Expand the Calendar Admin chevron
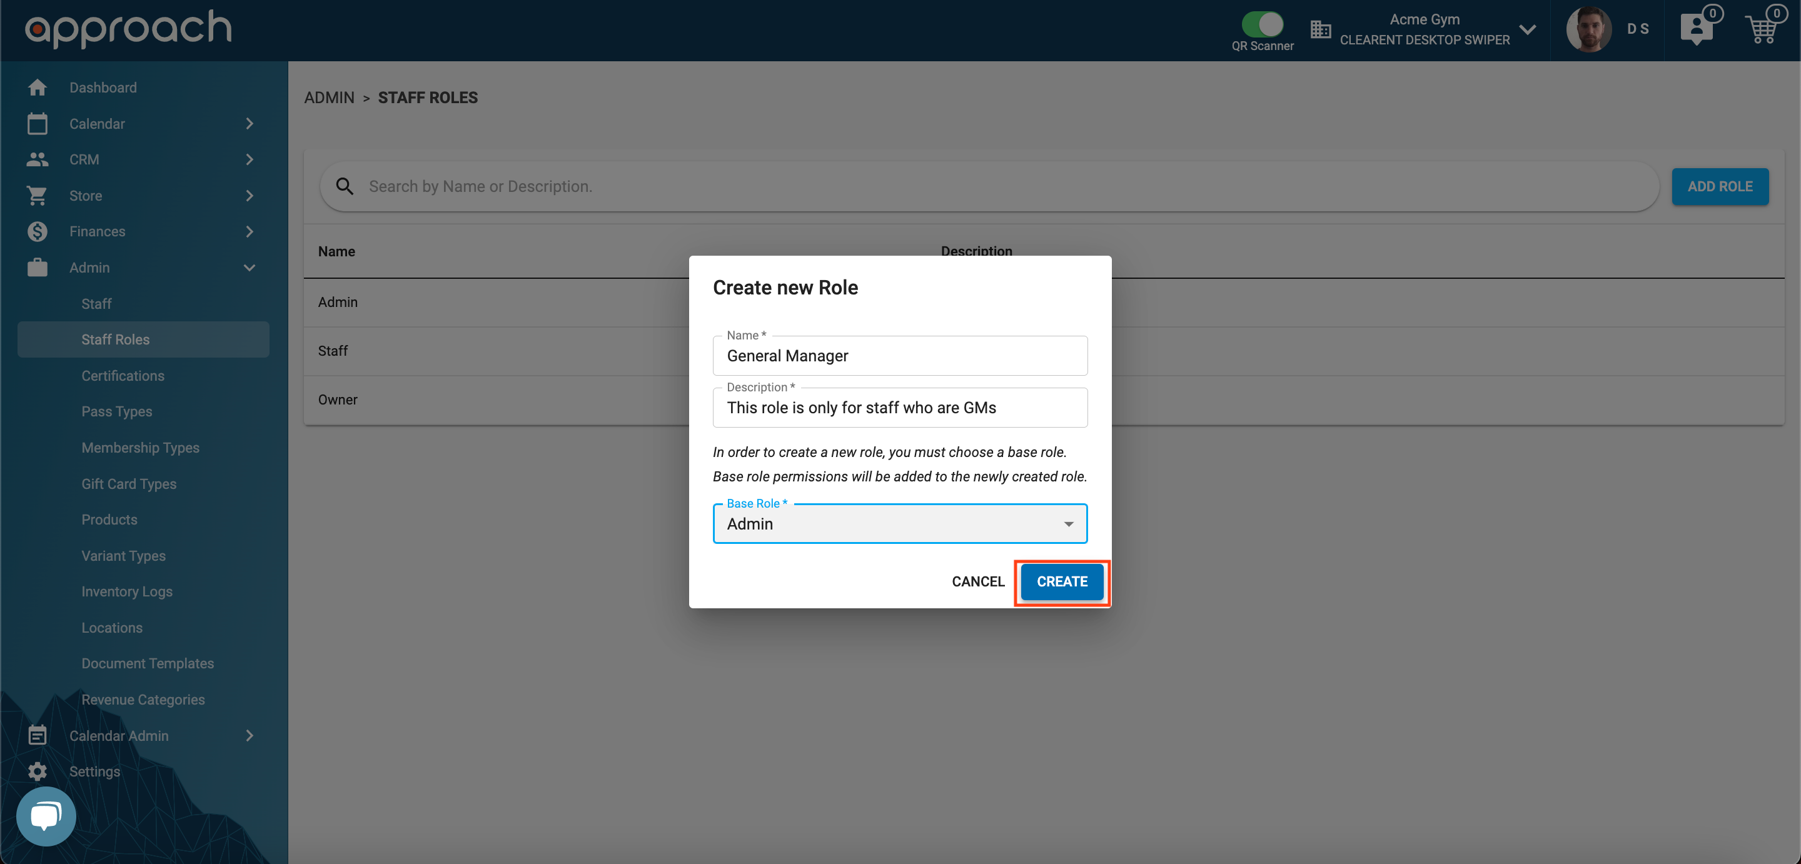Screen dimensions: 1801x864 point(250,735)
